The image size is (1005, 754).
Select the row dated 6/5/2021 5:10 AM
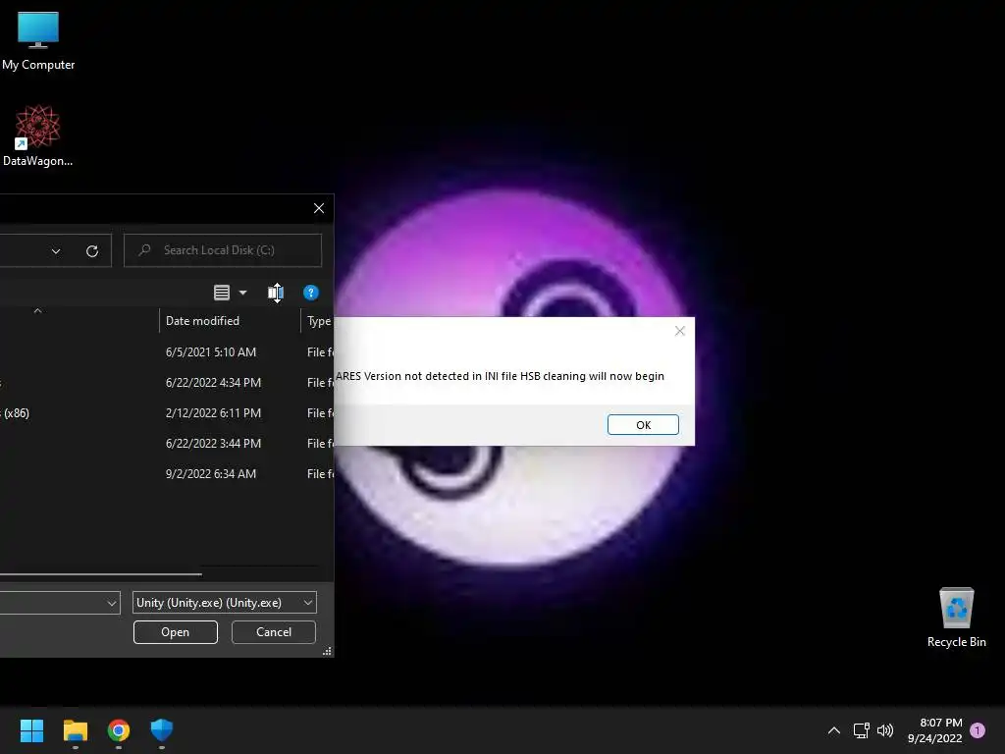pos(167,352)
